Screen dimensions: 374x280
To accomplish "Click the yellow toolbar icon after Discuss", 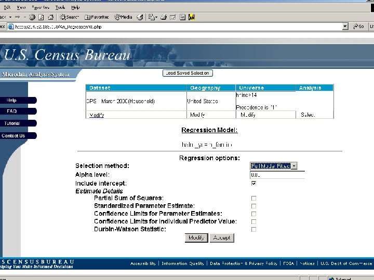I will click(x=192, y=17).
